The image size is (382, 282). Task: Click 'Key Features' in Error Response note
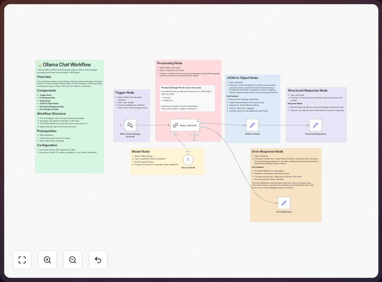coord(258,167)
